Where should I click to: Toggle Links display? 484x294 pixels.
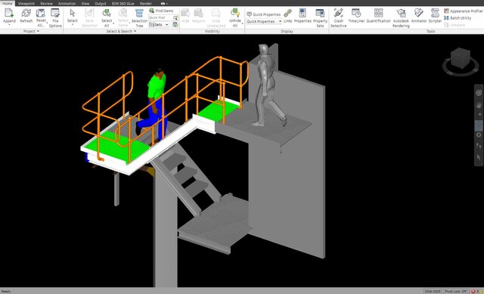pos(287,15)
